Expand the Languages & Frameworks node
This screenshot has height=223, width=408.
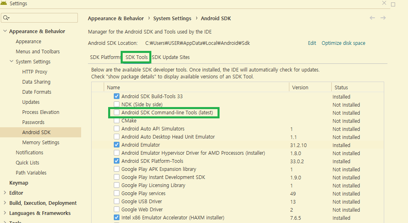pos(5,213)
